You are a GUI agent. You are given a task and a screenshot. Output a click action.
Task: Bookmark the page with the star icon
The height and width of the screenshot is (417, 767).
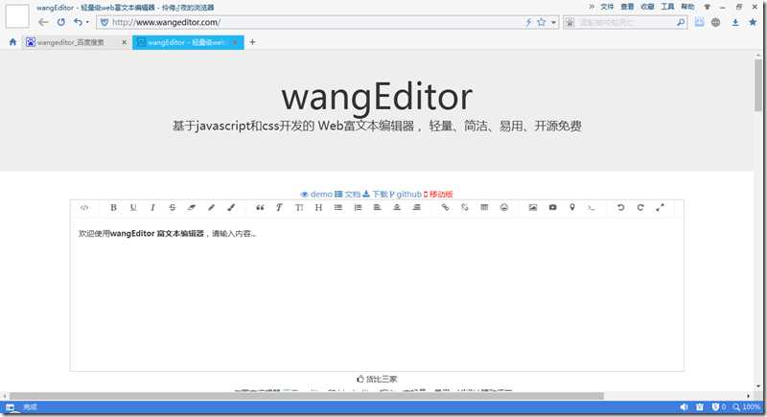point(541,22)
